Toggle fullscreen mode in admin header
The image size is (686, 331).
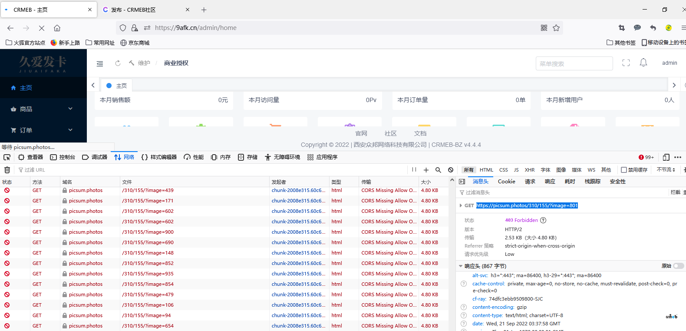click(x=626, y=63)
